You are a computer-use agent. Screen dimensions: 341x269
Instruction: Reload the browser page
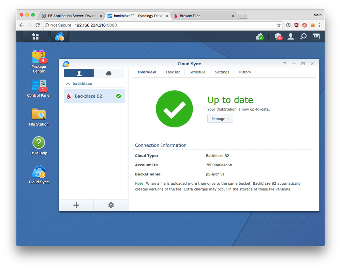38,25
